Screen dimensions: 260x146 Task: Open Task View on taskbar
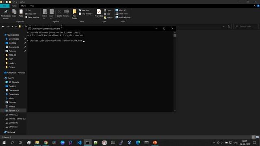[x=20, y=142]
